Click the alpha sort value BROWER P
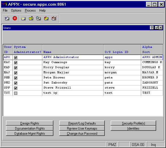The height and width of the screenshot is (148, 166). 150,78
